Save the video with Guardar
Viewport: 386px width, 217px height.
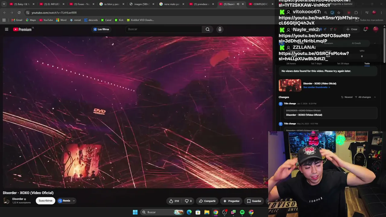pyautogui.click(x=254, y=201)
